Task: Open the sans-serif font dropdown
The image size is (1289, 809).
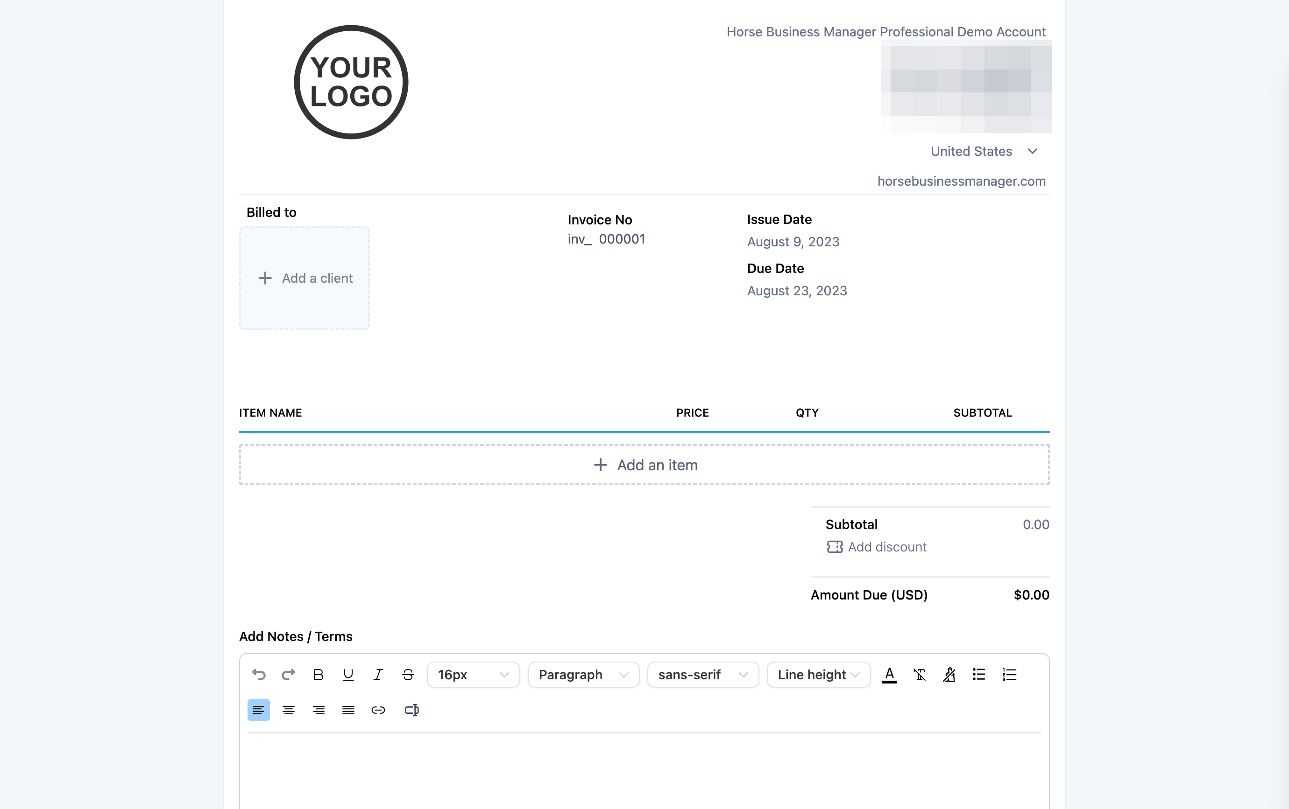Action: click(x=703, y=675)
